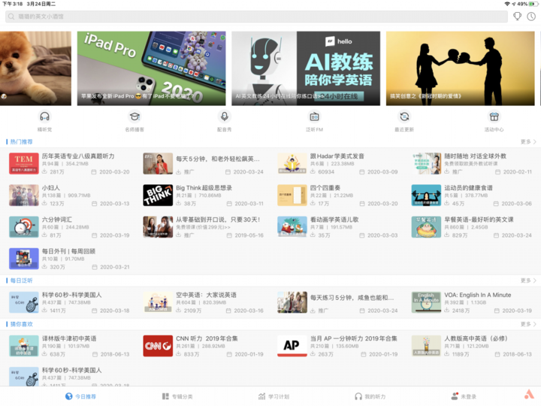
Task: Switch to 学习计划 tab
Action: click(274, 396)
